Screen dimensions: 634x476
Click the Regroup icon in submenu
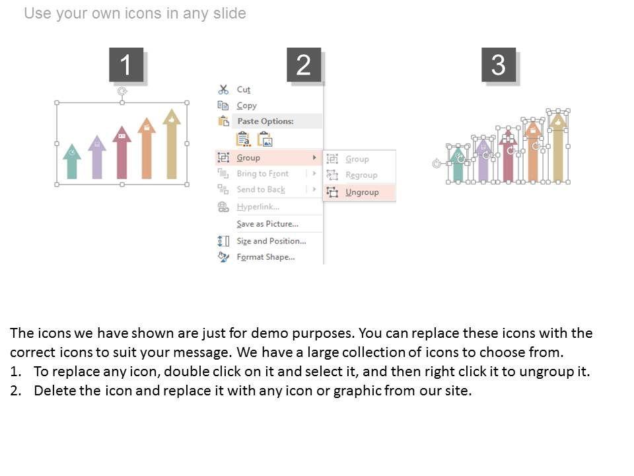tap(332, 175)
